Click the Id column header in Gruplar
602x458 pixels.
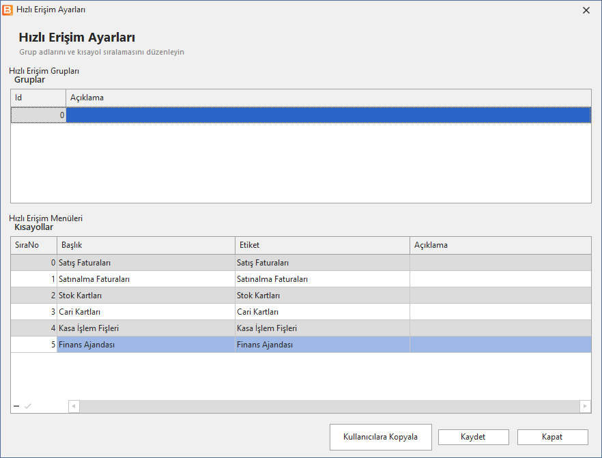(x=38, y=98)
